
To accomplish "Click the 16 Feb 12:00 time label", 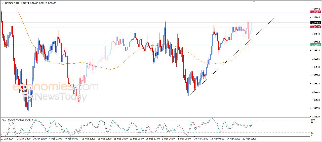I will (104, 138).
